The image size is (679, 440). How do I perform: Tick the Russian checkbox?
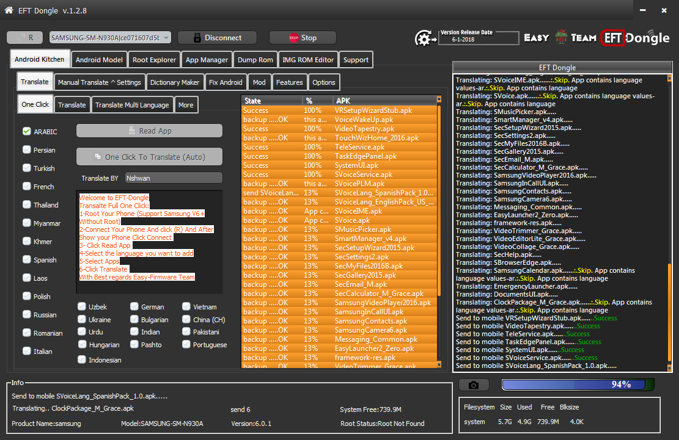point(27,314)
